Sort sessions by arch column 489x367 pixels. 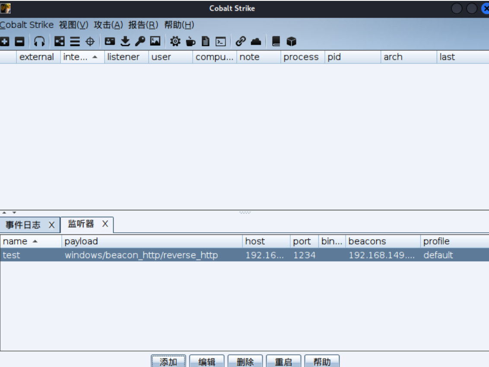tap(409, 57)
